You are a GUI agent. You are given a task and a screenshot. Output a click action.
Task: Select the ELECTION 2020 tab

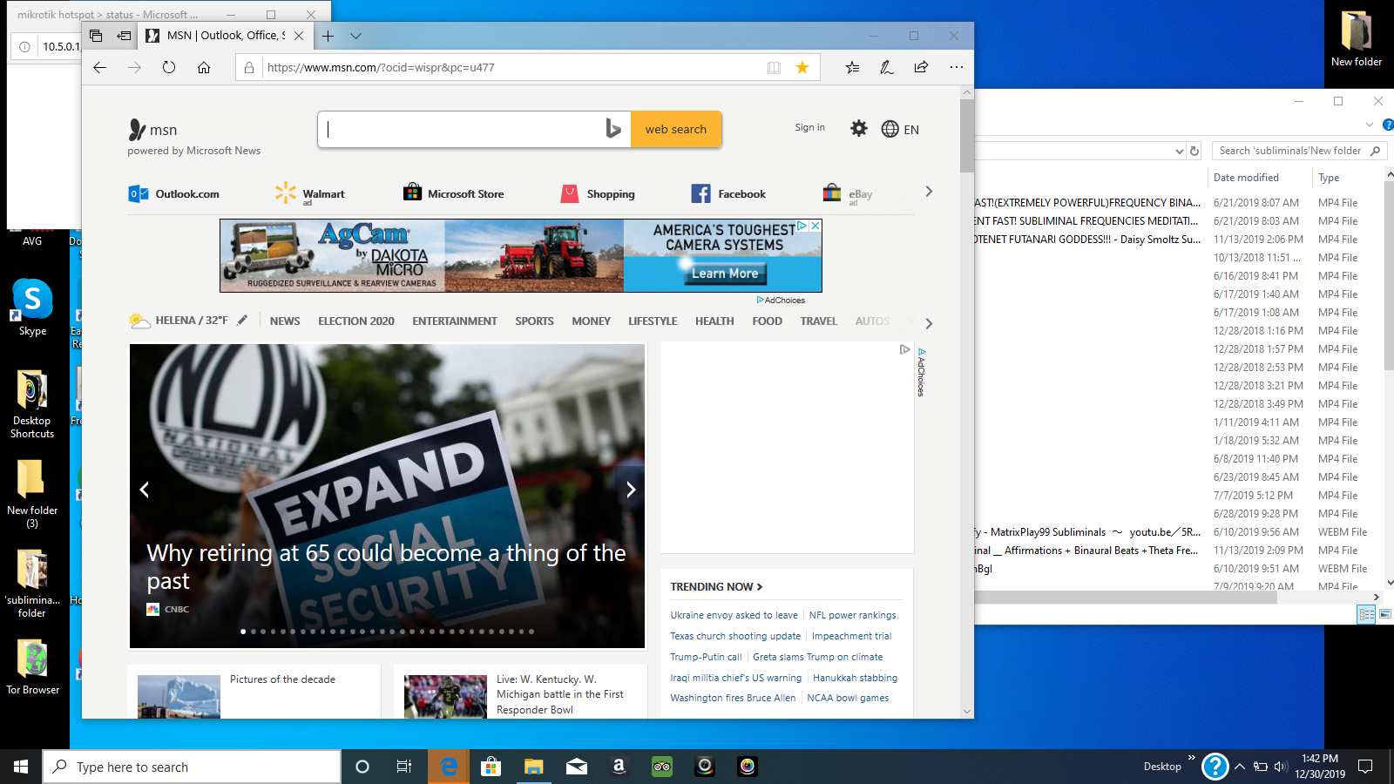356,321
